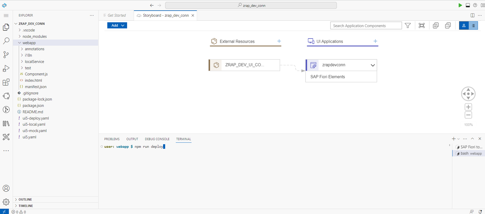The width and height of the screenshot is (485, 214).
Task: Add a new UI Application with plus
Action: 375,41
